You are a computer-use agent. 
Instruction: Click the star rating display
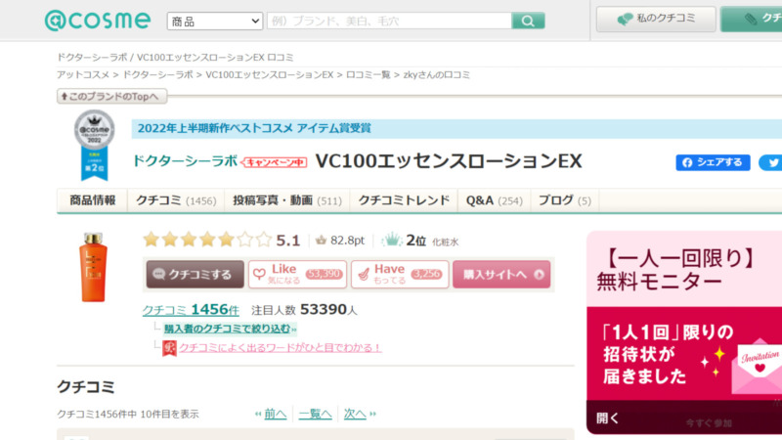[x=207, y=240]
